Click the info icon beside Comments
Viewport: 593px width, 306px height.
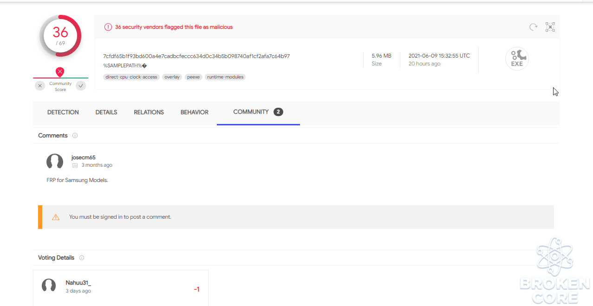[x=75, y=136]
